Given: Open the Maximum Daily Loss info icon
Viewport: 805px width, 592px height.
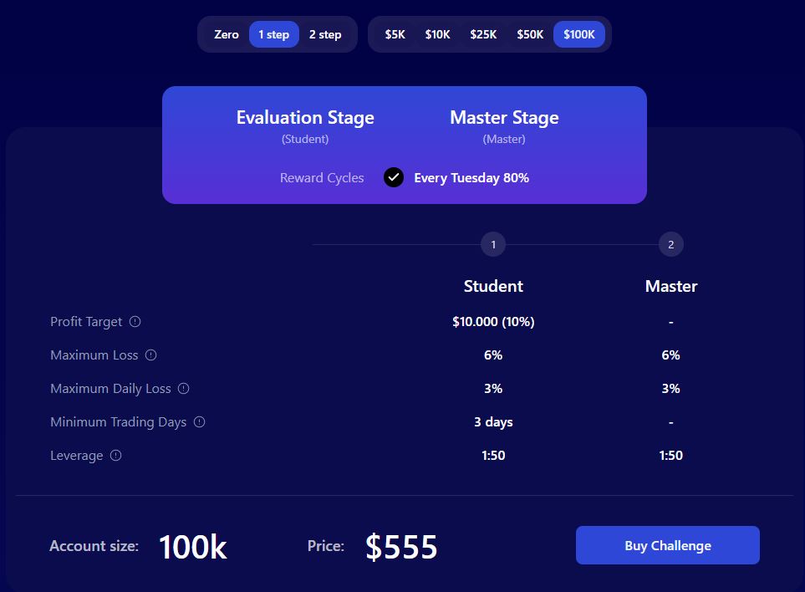Looking at the screenshot, I should point(183,388).
